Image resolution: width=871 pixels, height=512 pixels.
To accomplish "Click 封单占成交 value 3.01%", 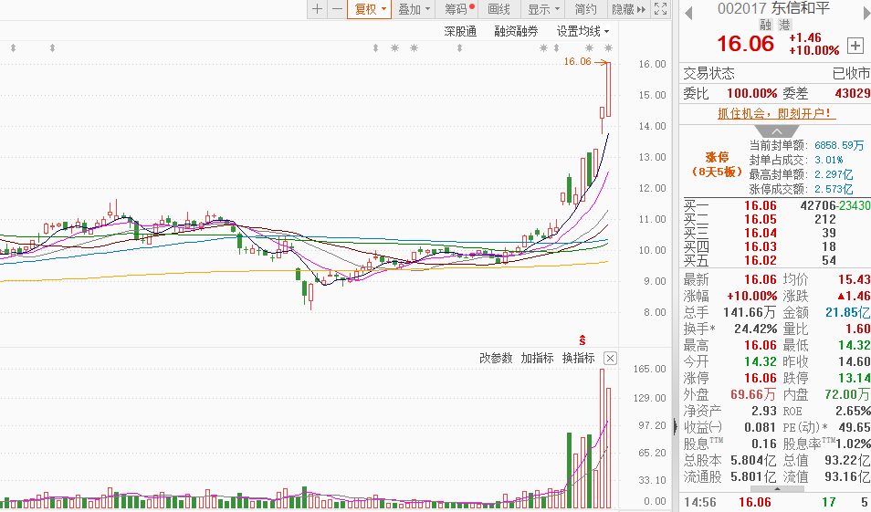I will point(829,160).
